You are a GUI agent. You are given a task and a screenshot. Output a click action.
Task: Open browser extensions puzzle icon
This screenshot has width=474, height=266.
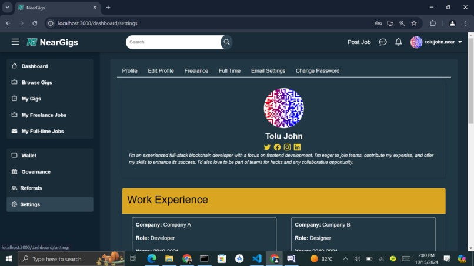[x=433, y=23]
